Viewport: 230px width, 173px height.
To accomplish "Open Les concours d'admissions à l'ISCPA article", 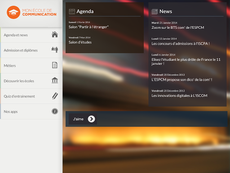I will [181, 44].
